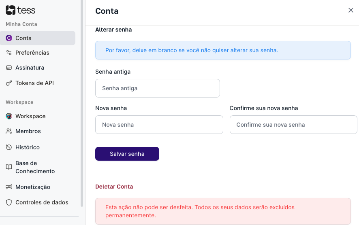
Task: Focus the Senha antiga input field
Action: (158, 88)
